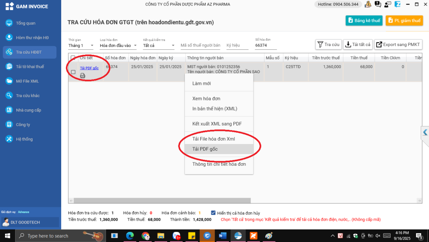Open the Kết quả kiểm tra dropdown
429x242 pixels.
click(159, 45)
